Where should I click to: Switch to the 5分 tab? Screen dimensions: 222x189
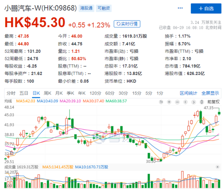tap(149, 93)
